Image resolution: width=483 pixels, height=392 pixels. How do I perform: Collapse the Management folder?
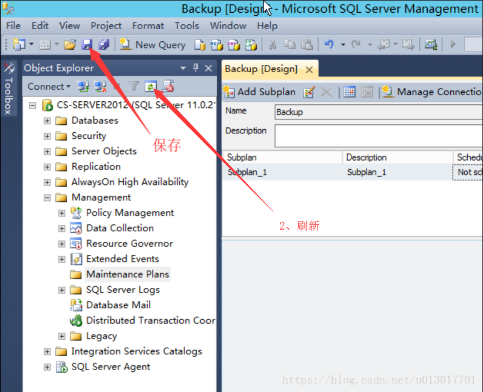[47, 198]
